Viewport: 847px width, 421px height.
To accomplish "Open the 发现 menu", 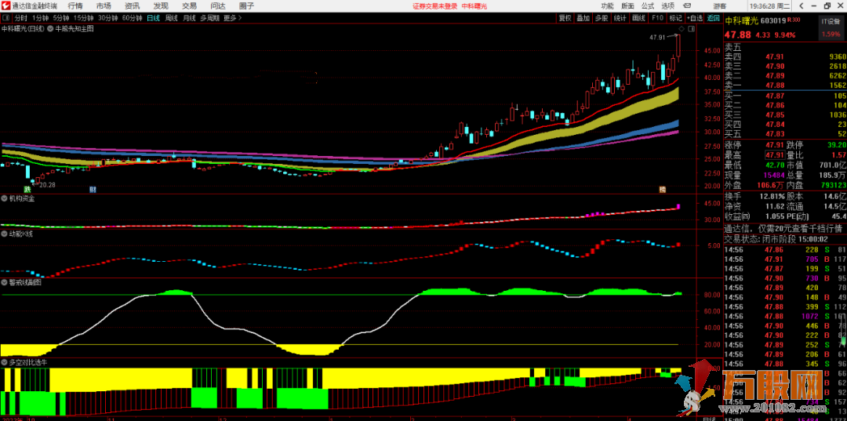I will coord(161,6).
